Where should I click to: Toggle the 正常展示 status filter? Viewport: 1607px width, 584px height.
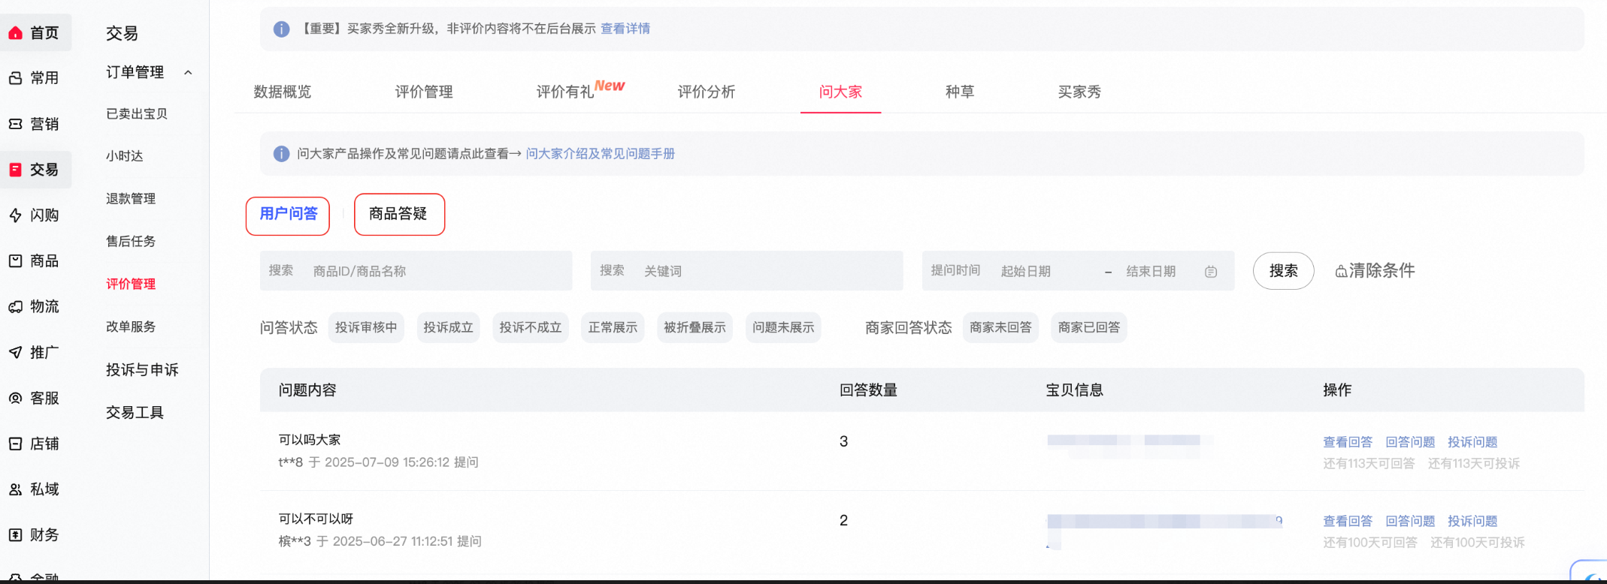tap(613, 328)
